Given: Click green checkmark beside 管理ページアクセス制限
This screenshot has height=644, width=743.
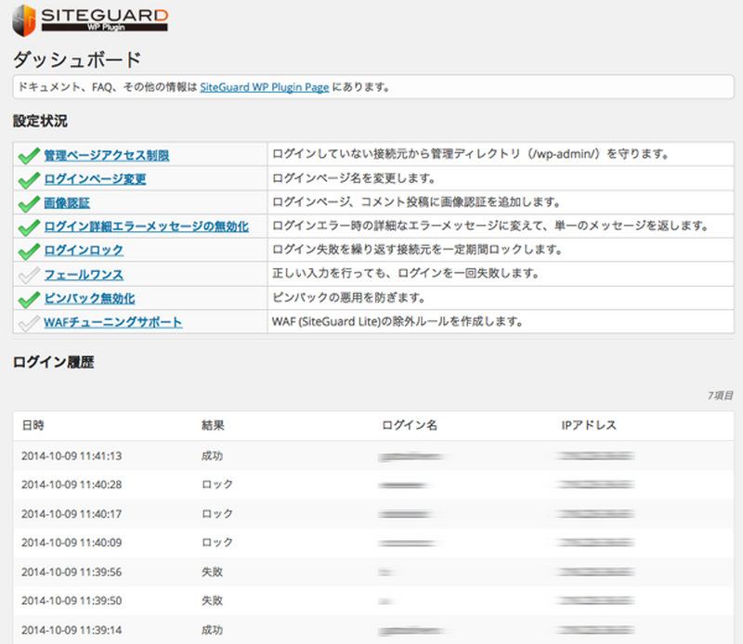Looking at the screenshot, I should pos(29,155).
